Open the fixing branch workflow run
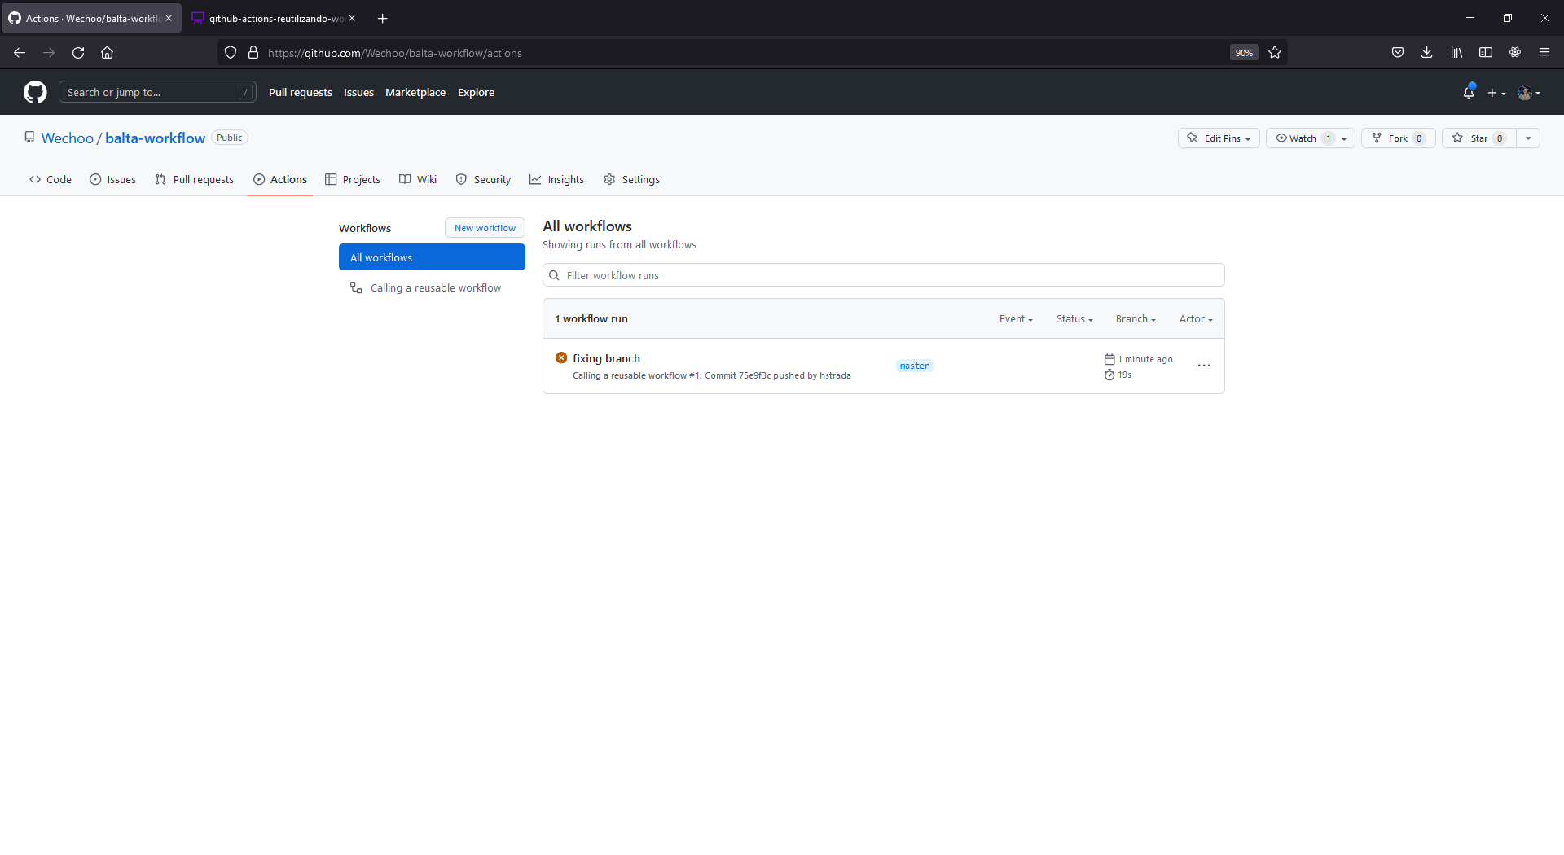Viewport: 1564px width, 855px height. [606, 358]
